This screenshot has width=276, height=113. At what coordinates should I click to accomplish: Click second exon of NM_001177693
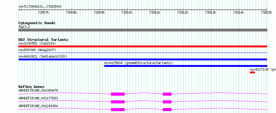pos(167,102)
